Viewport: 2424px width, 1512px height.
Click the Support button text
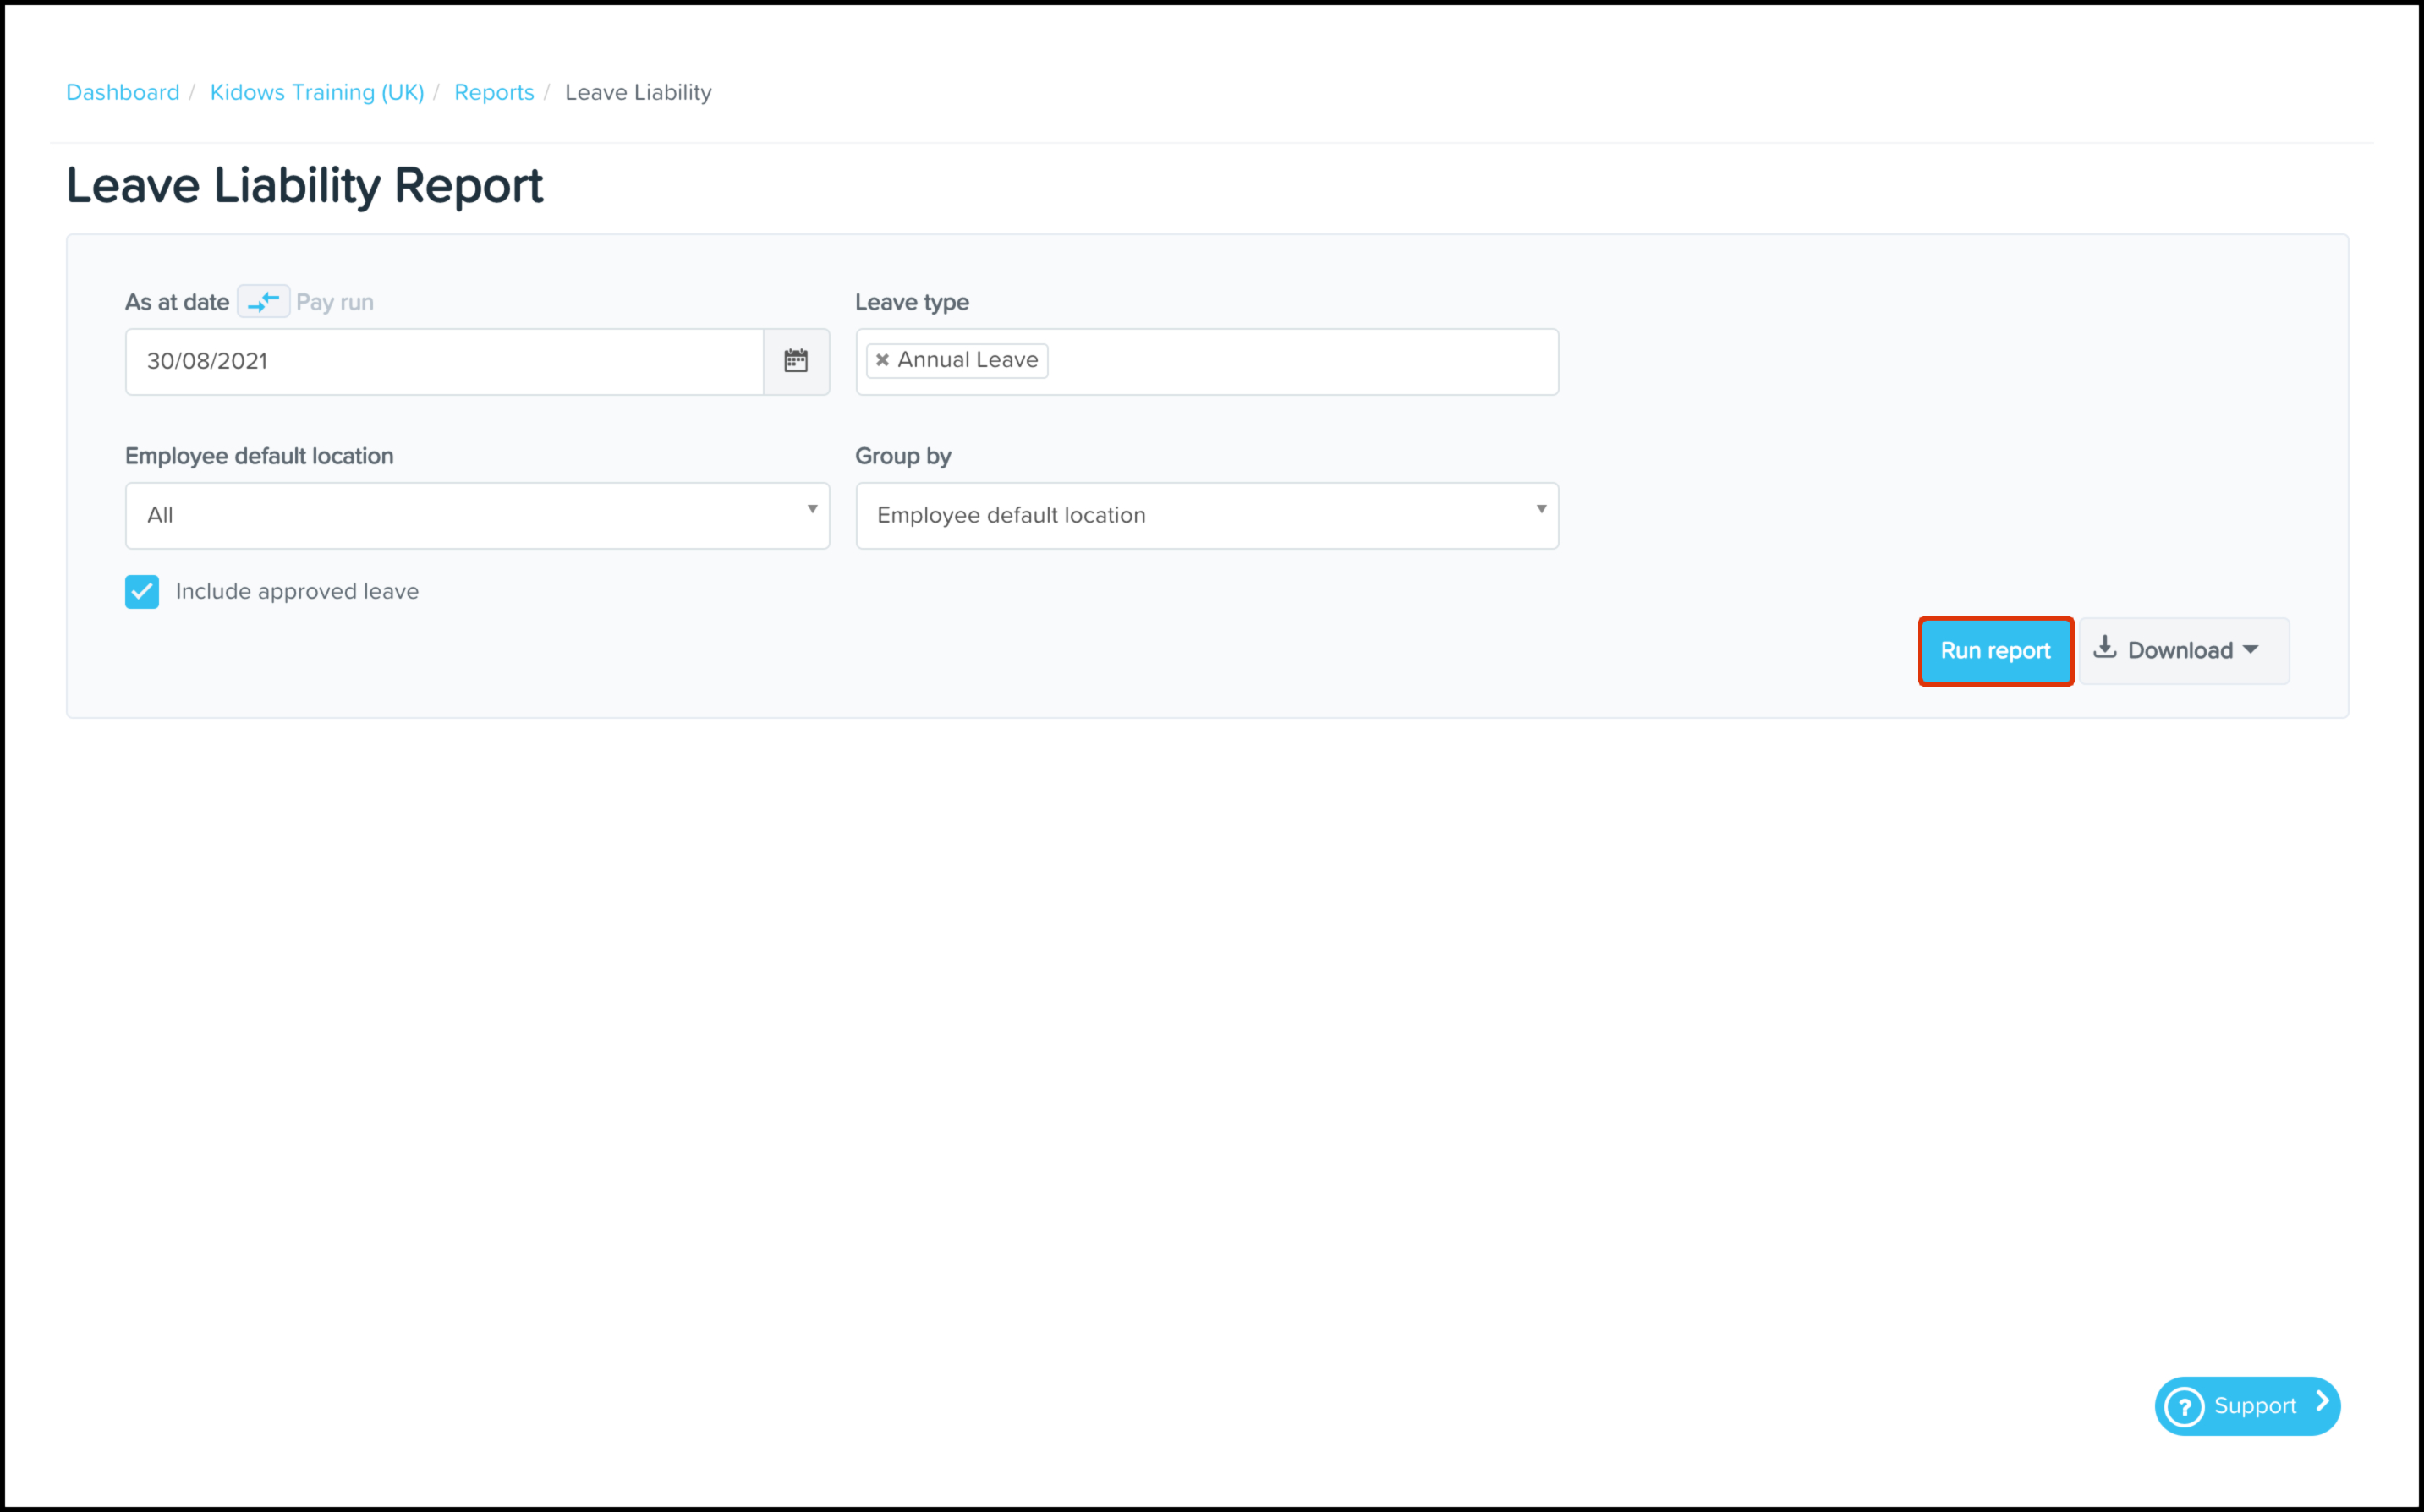2254,1407
